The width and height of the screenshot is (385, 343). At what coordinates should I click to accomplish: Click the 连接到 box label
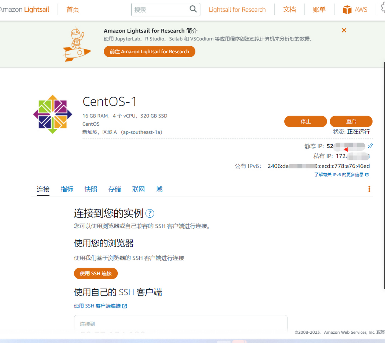pyautogui.click(x=87, y=324)
